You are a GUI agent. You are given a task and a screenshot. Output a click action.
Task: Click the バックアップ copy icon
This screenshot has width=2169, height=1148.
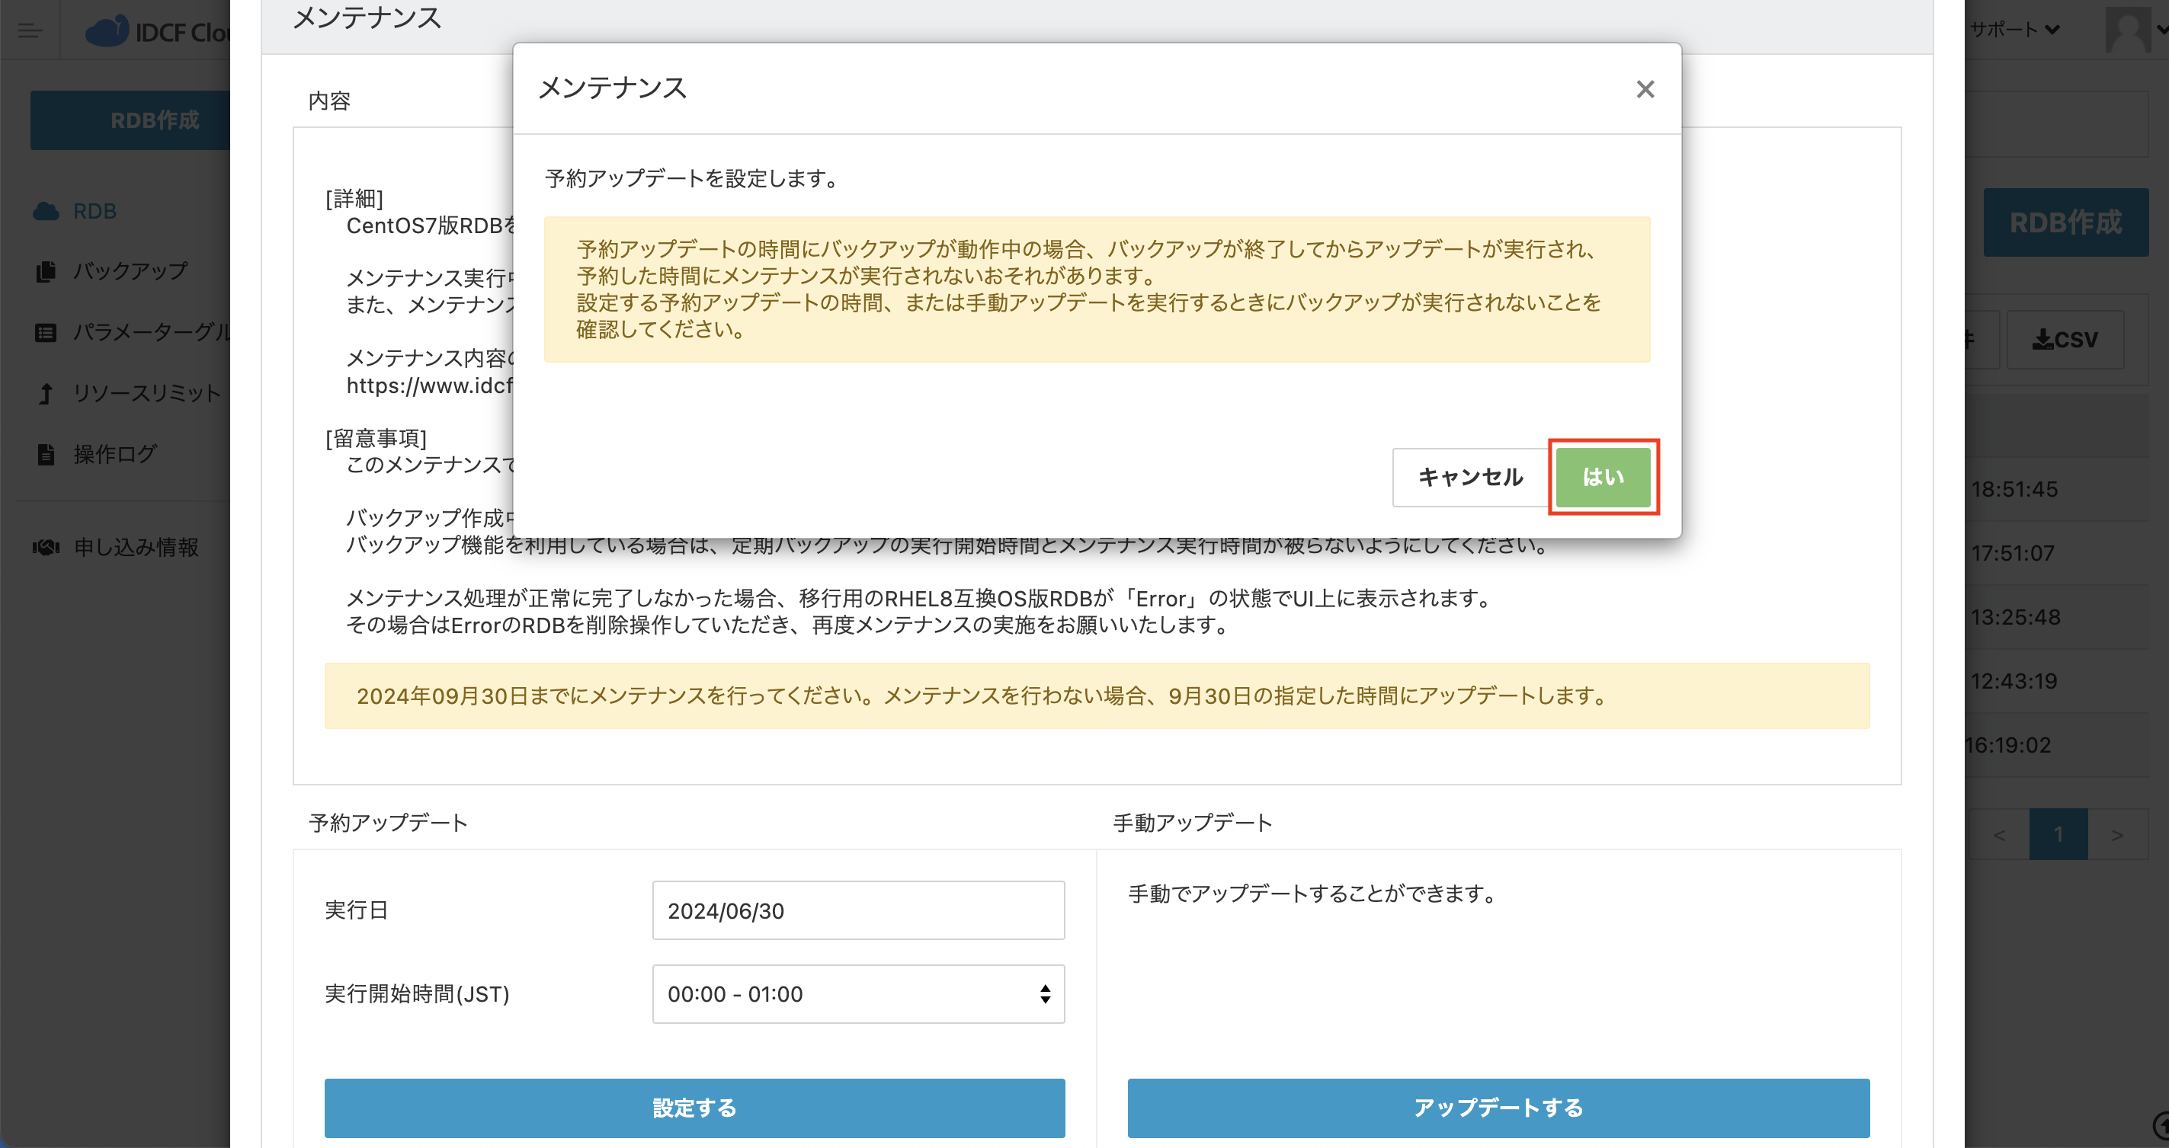point(46,271)
